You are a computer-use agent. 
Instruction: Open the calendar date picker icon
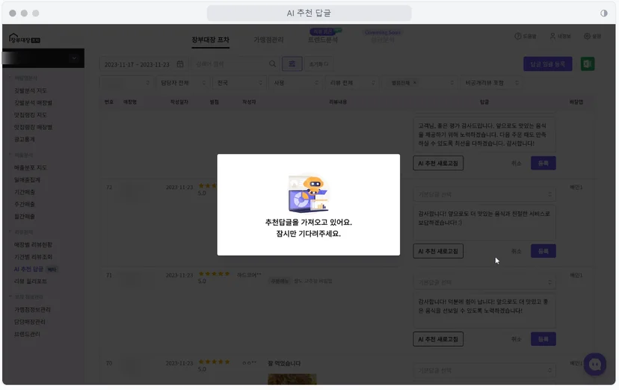[180, 64]
